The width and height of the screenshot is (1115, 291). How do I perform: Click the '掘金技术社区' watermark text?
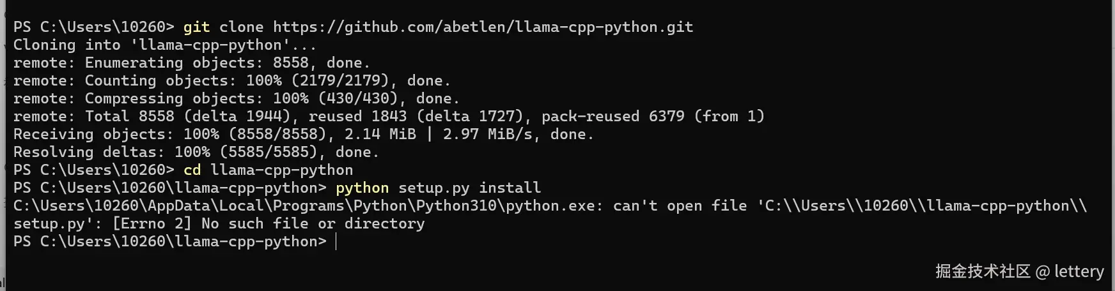tap(983, 271)
